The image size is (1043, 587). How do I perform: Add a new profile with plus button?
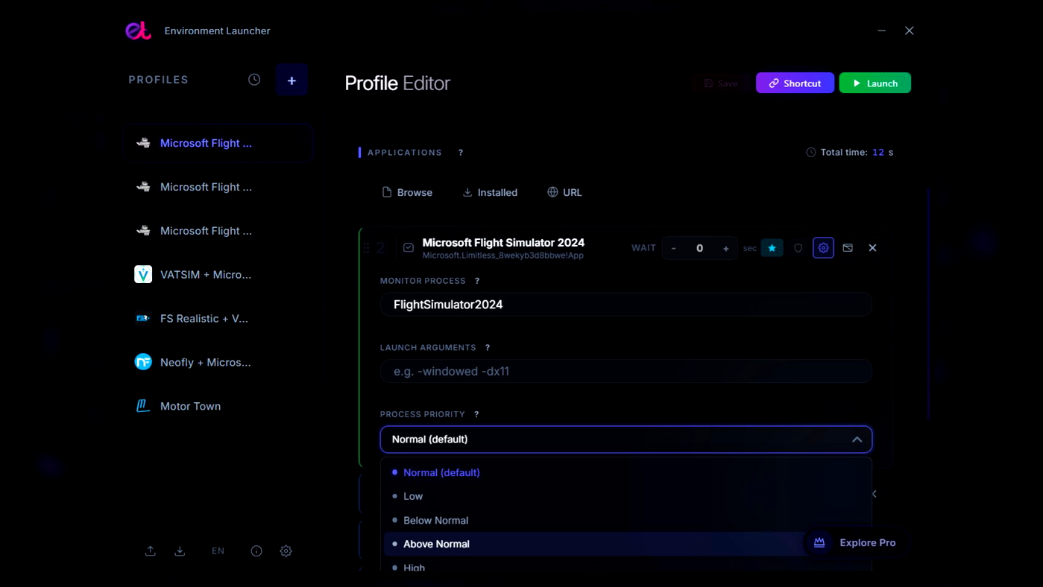tap(292, 80)
